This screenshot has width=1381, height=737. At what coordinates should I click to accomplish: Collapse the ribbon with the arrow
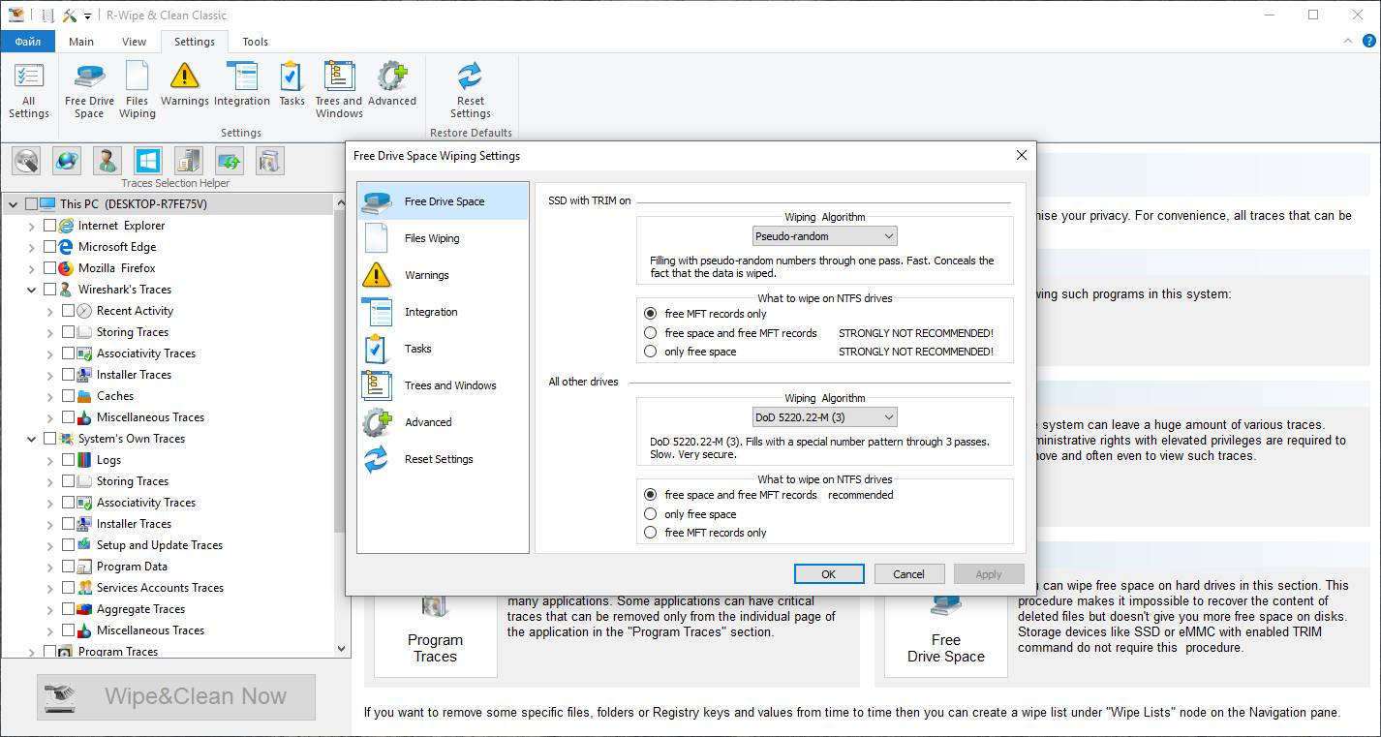[x=1348, y=42]
